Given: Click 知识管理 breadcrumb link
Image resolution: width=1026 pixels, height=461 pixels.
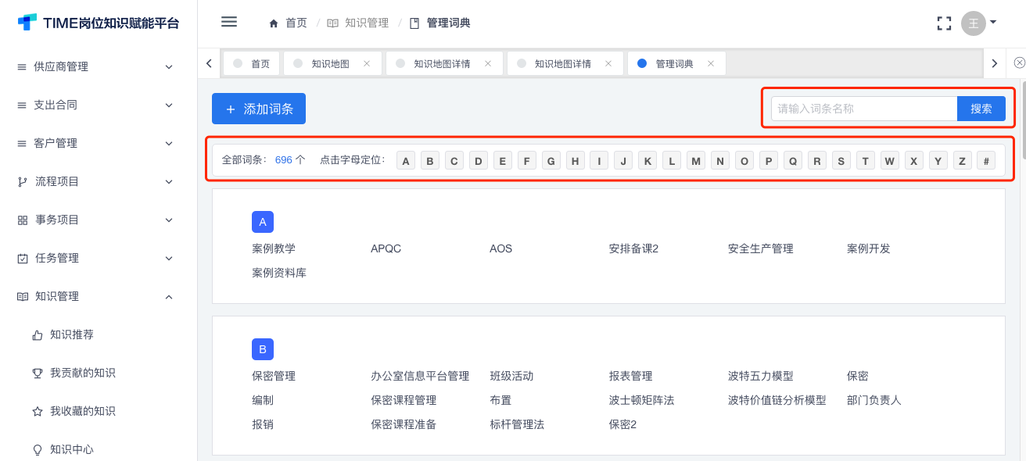Looking at the screenshot, I should [367, 23].
